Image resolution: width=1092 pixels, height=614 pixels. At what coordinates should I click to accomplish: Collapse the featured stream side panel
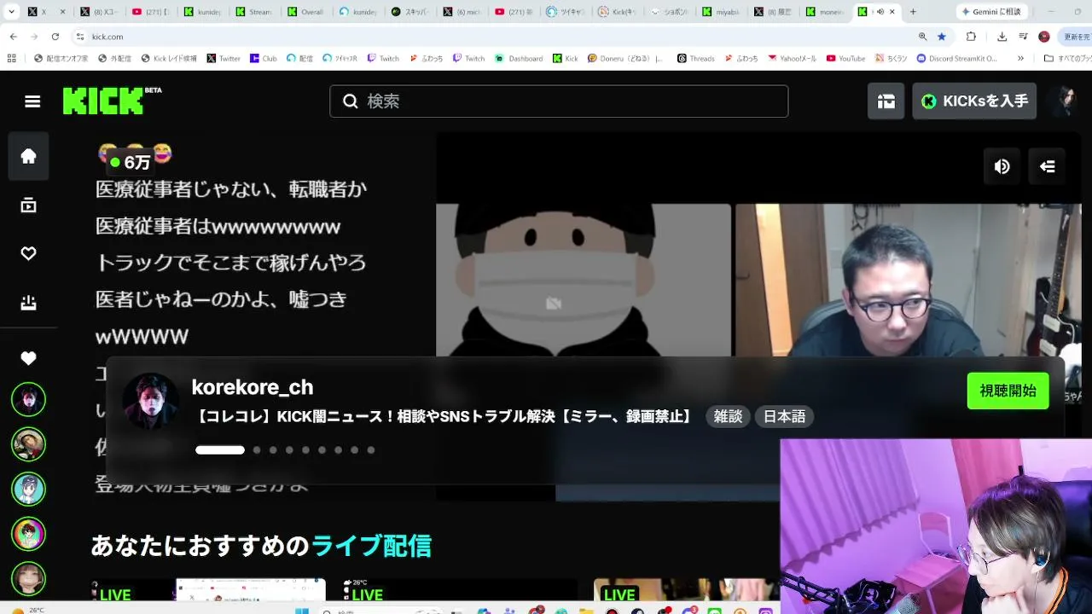click(x=1048, y=166)
